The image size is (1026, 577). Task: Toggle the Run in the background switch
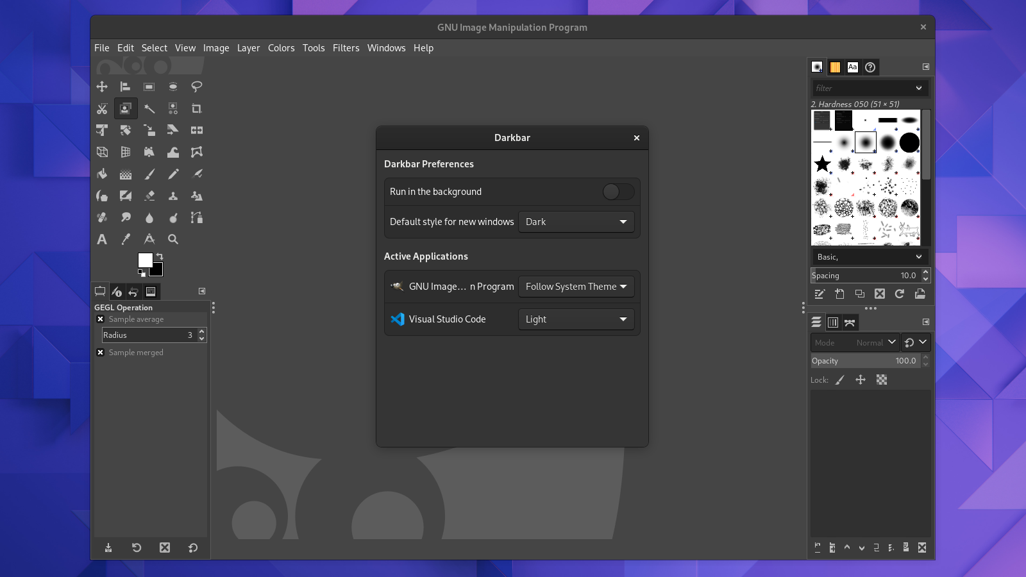point(617,191)
